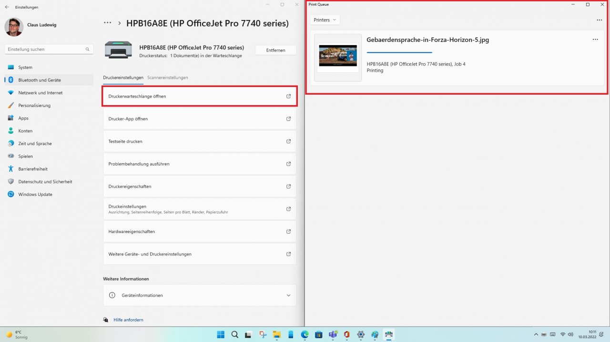
Task: Open Zeit und Sprache settings
Action: click(49, 144)
